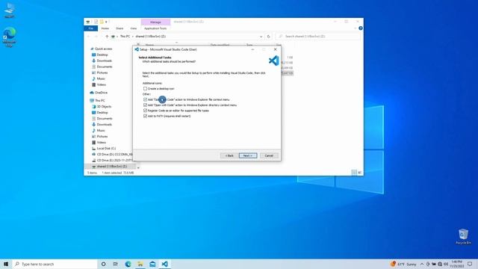Open the notification center
Screen dimensions: 478x269
click(x=470, y=264)
